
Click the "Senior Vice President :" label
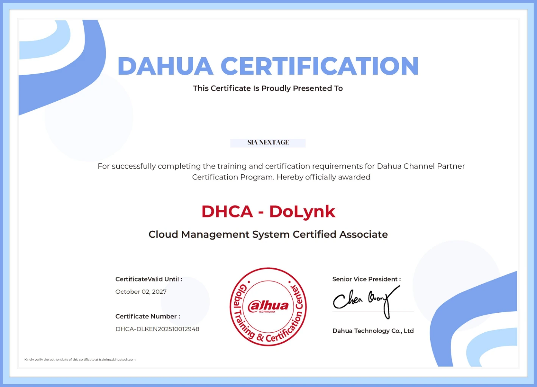[x=367, y=279]
